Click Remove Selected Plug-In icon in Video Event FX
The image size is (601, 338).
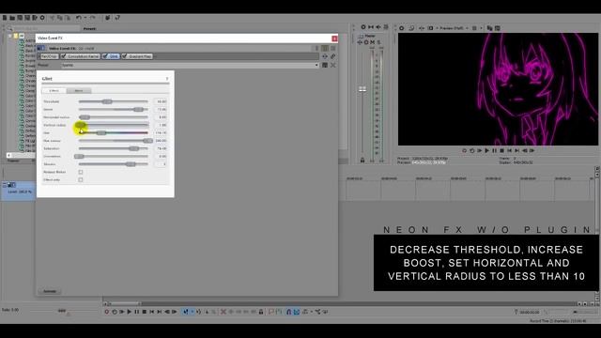tap(333, 56)
